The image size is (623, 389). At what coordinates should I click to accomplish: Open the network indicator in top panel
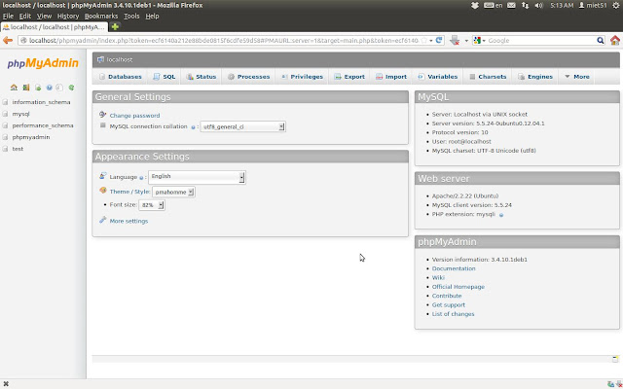tap(525, 5)
